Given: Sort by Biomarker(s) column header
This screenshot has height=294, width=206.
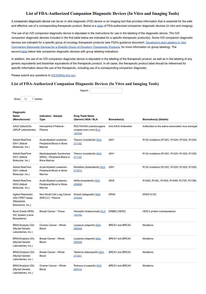Looking at the screenshot, I should pyautogui.click(x=116, y=119).
